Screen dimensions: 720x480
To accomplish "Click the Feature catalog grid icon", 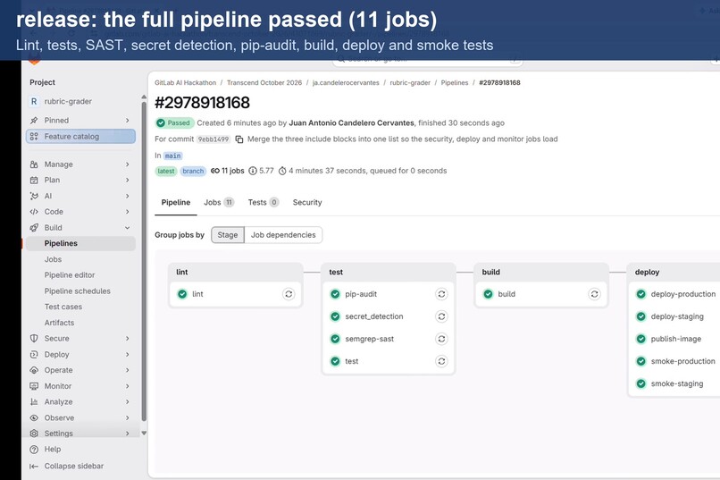I will [34, 137].
